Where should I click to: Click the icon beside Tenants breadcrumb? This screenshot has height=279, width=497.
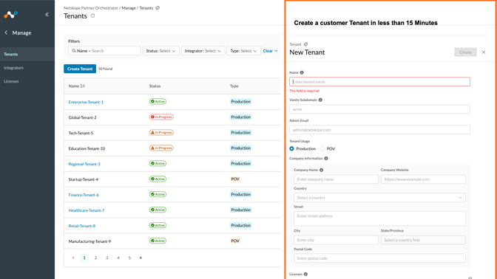click(x=158, y=8)
